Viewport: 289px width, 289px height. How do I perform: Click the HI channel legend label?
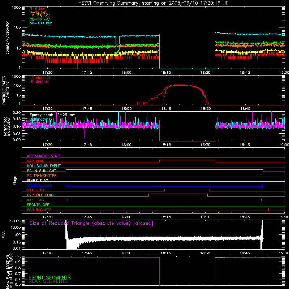(x=39, y=81)
